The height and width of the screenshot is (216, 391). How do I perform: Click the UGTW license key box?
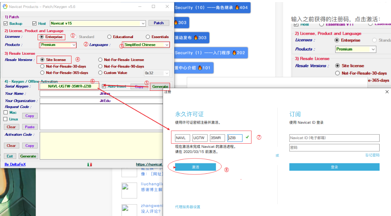pos(200,138)
